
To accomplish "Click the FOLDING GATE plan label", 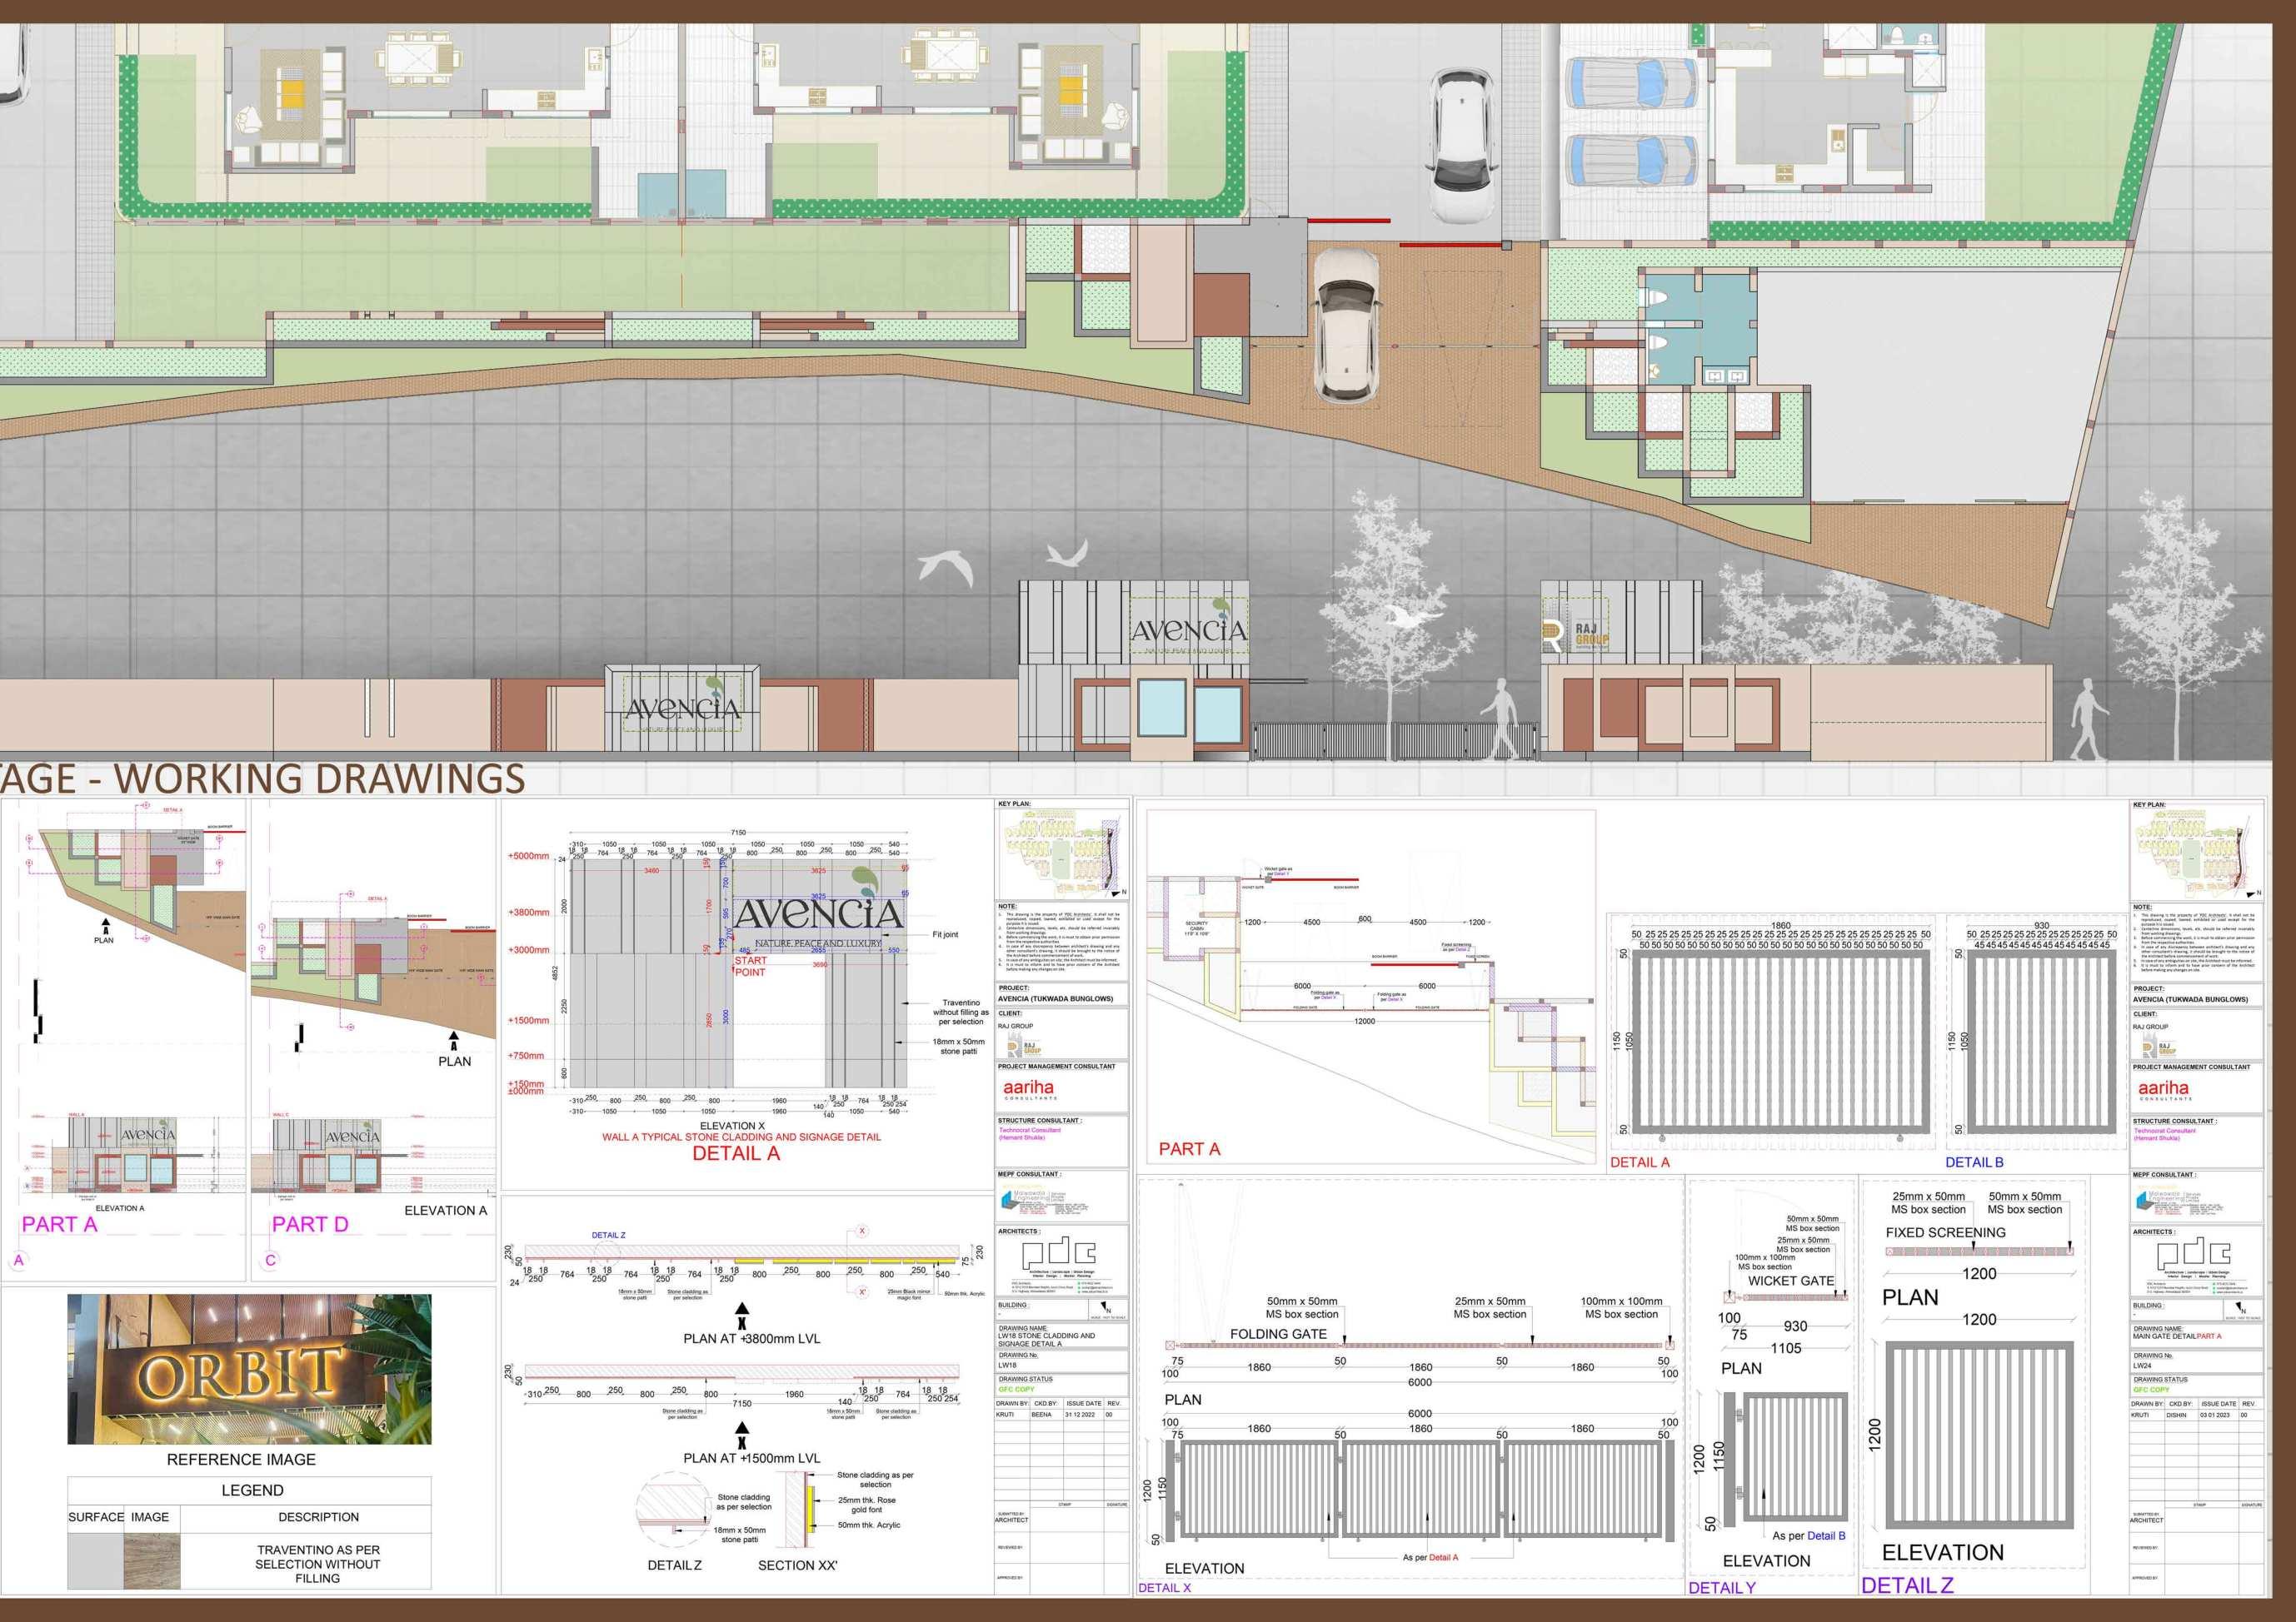I will coord(1278,1334).
